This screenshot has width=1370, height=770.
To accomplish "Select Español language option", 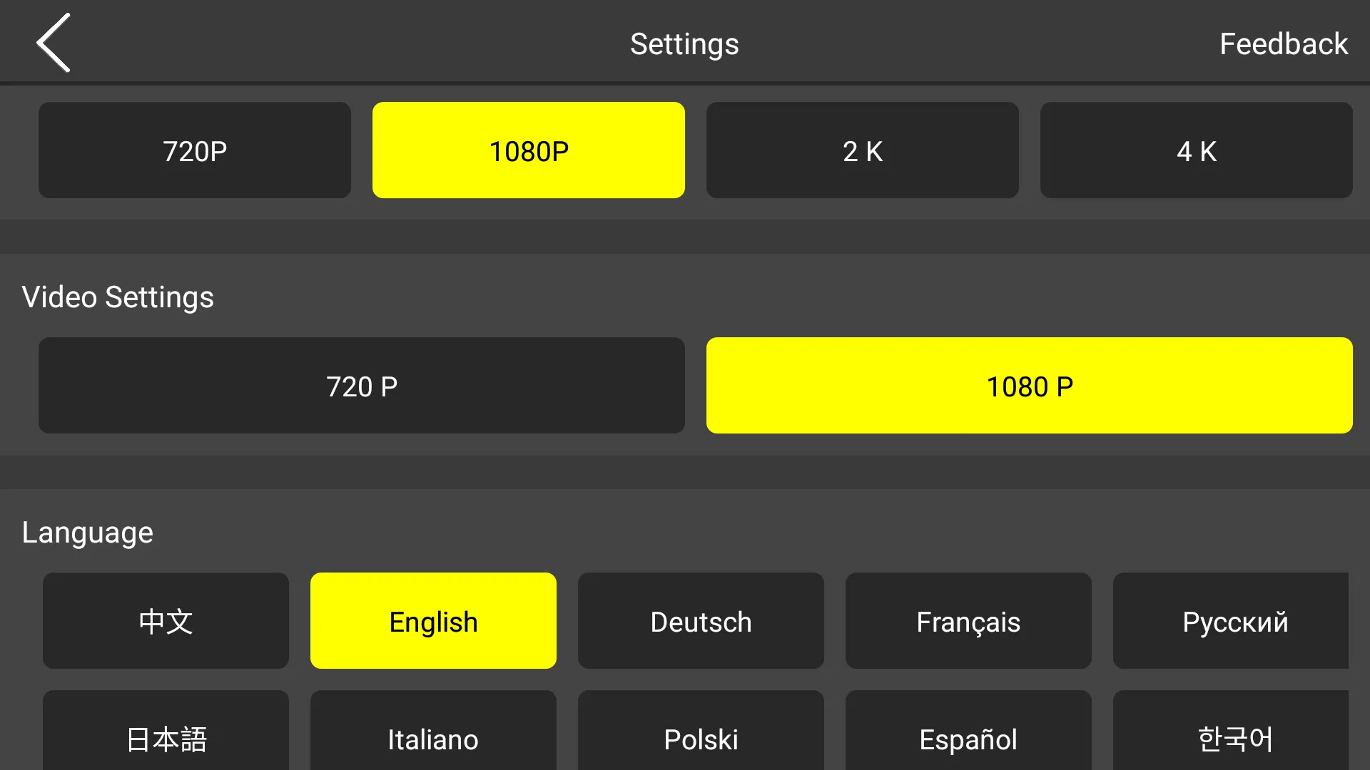I will [968, 739].
